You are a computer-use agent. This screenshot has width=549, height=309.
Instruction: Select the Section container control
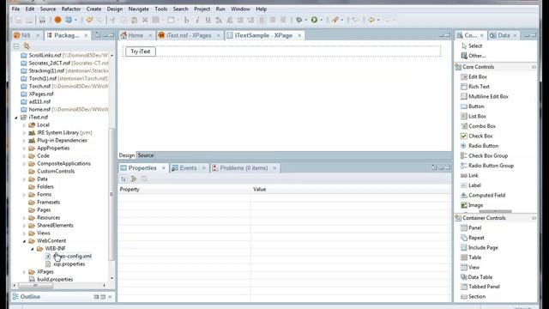(x=473, y=296)
